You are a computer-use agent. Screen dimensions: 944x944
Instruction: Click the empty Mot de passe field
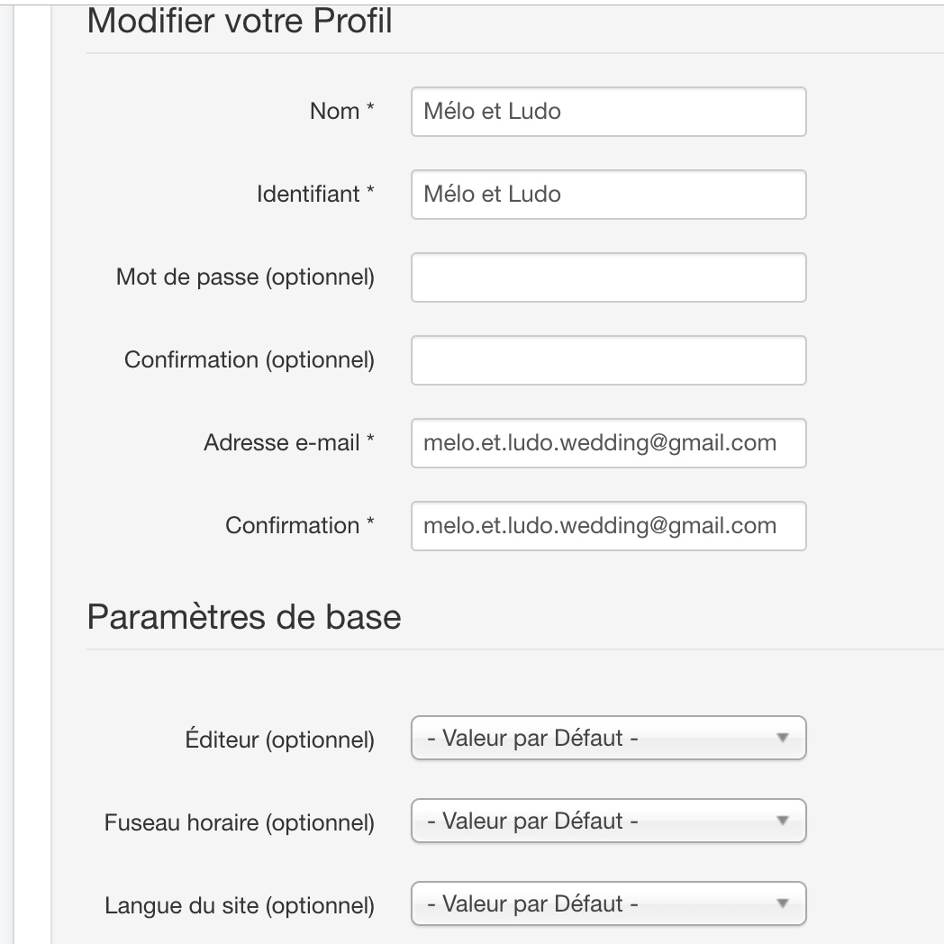coord(608,277)
